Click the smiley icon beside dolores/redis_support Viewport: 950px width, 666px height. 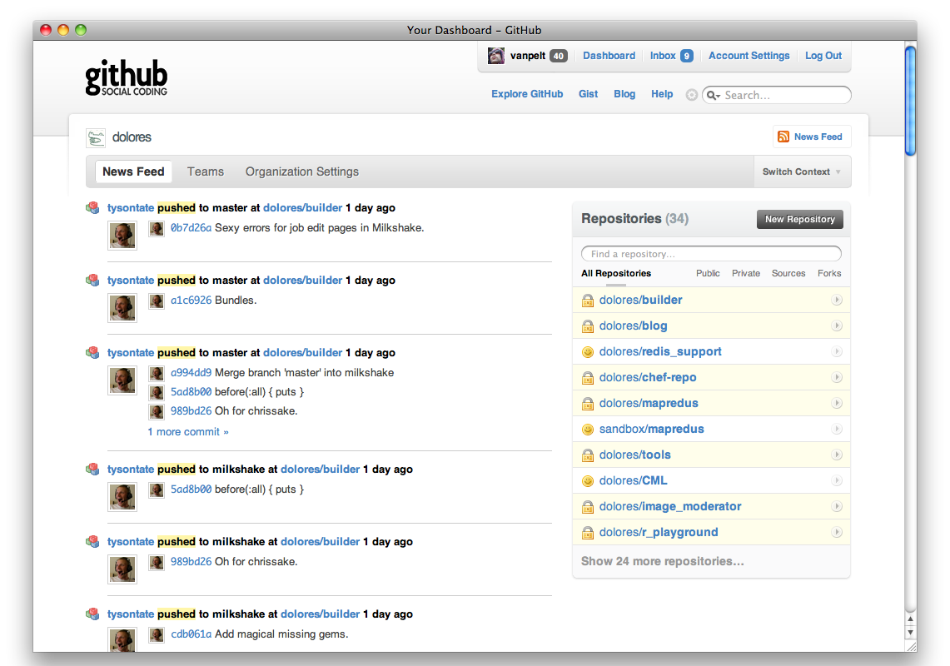588,352
